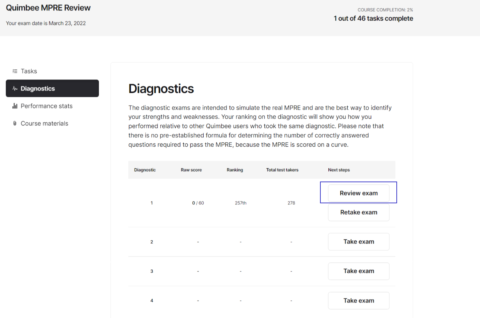The width and height of the screenshot is (480, 318).
Task: Click the Quimbee MPRE Review title
Action: (x=48, y=8)
